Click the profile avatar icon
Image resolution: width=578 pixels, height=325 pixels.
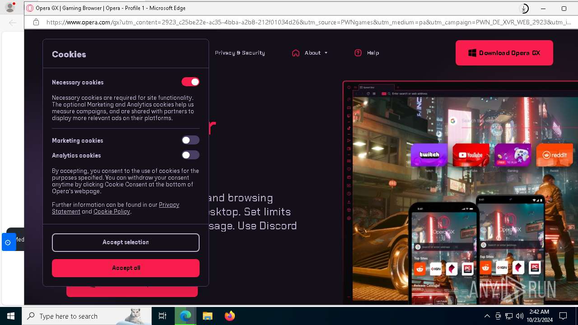9,8
